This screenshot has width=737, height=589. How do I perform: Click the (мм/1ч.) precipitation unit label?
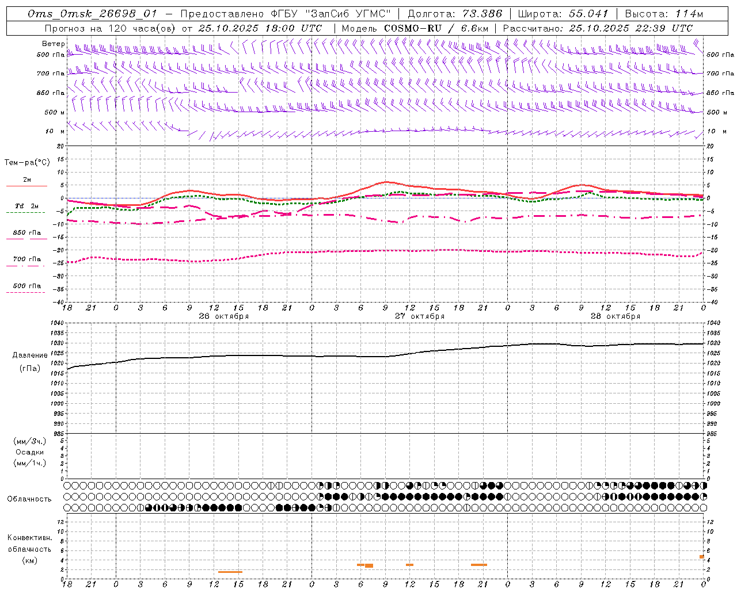[30, 462]
